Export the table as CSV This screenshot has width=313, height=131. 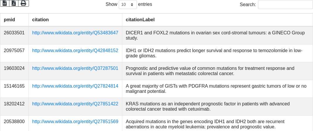5,3
